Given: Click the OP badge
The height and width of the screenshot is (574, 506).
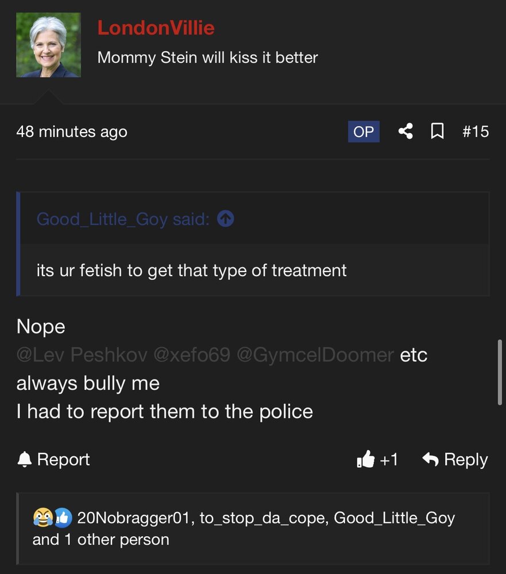Looking at the screenshot, I should point(364,131).
